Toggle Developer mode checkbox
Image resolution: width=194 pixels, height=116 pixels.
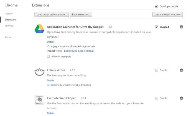[x=157, y=6]
